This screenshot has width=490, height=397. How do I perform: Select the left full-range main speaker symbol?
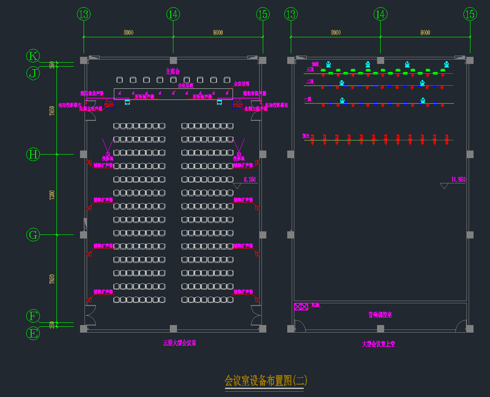click(x=109, y=103)
